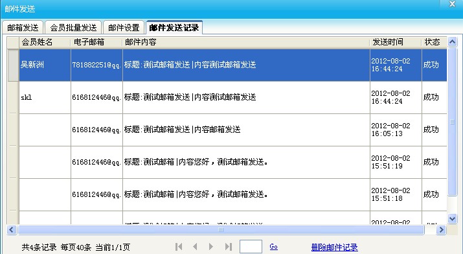
Task: Click the 发送时间 column header
Action: (x=396, y=42)
